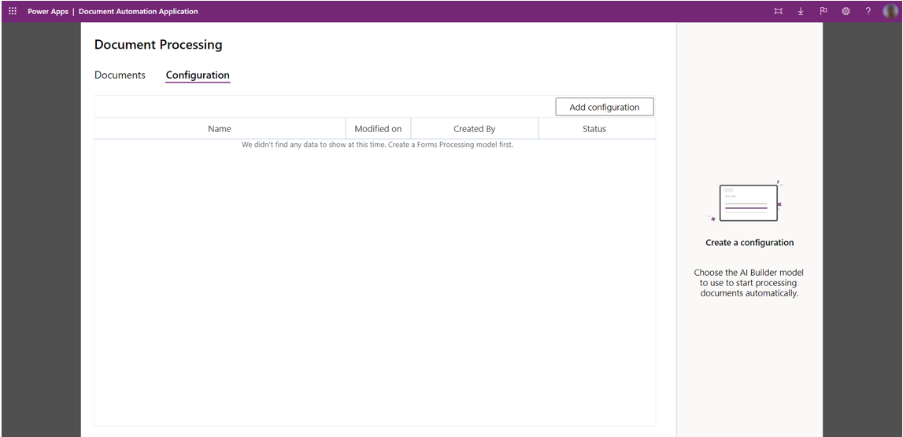Click the Add configuration button
The height and width of the screenshot is (437, 903).
[604, 107]
